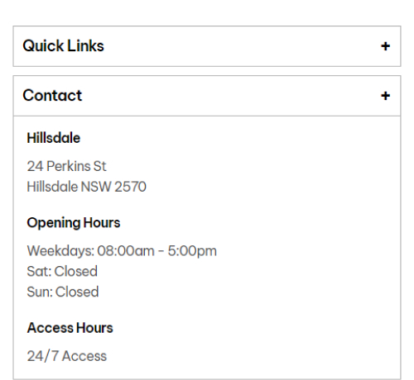Select the Hillsdale location heading
414x380 pixels.
pos(54,138)
